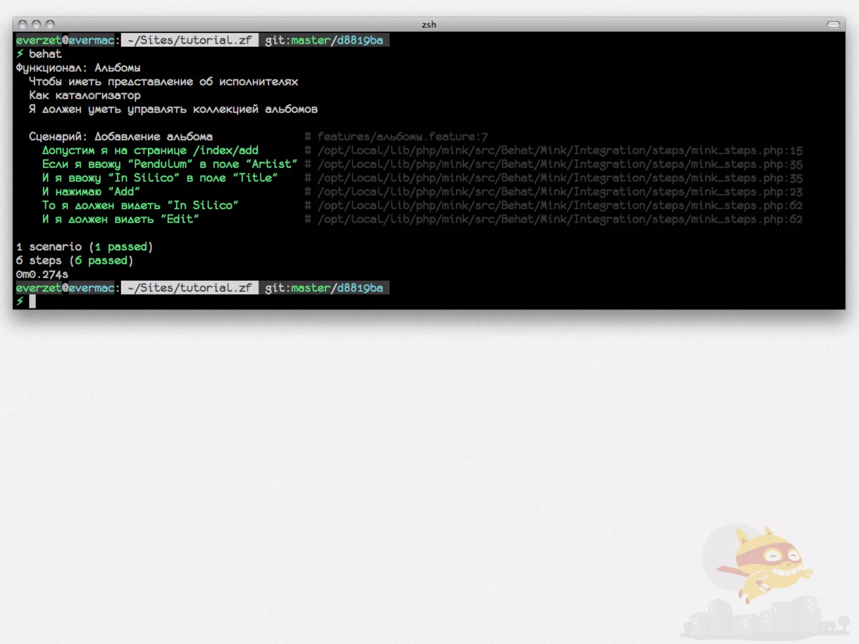Screen dimensions: 859x644
Task: Click the green zoom window button
Action: [50, 24]
